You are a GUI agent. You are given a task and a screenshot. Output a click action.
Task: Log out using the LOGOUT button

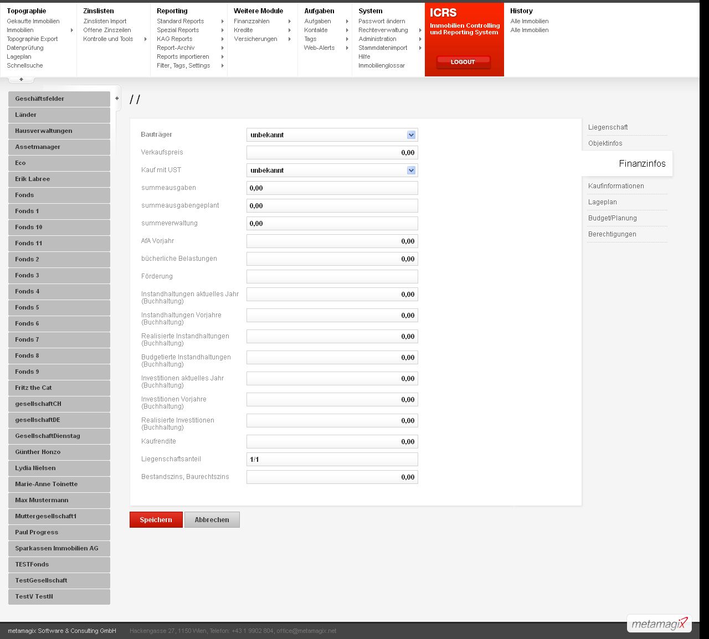(x=463, y=62)
